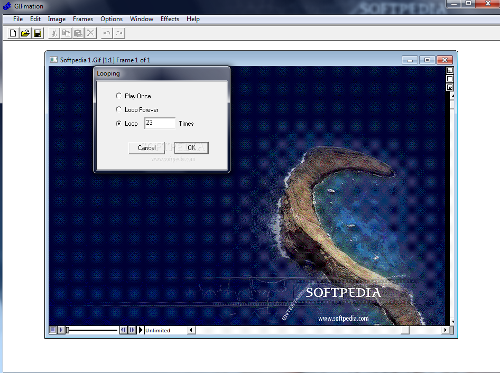
Task: Open the Effects menu
Action: 170,19
